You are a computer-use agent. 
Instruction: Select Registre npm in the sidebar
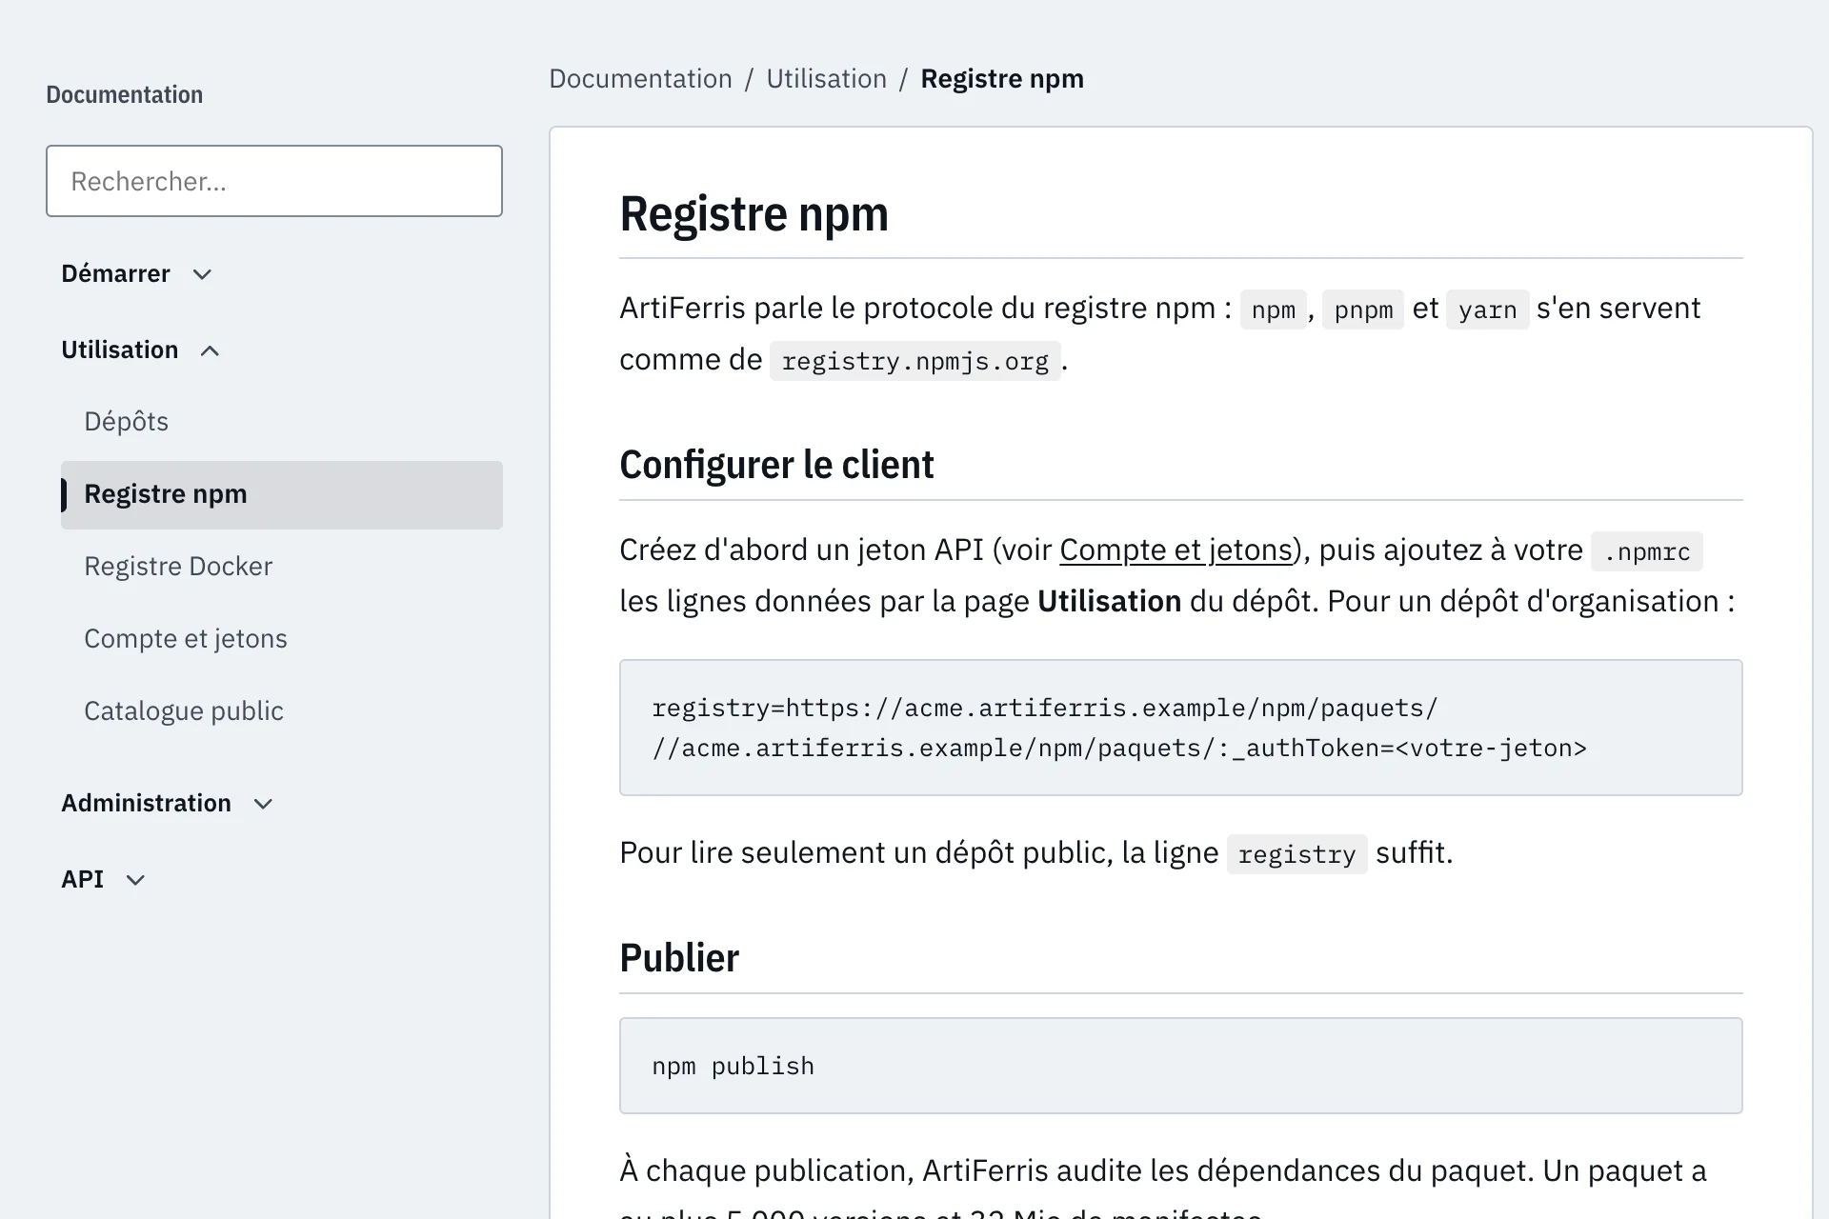[x=282, y=495]
